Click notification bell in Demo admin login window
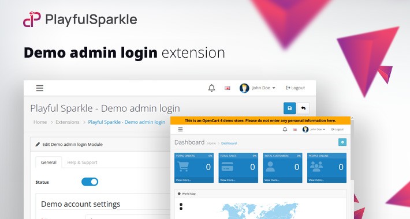The width and height of the screenshot is (410, 219). tap(211, 88)
